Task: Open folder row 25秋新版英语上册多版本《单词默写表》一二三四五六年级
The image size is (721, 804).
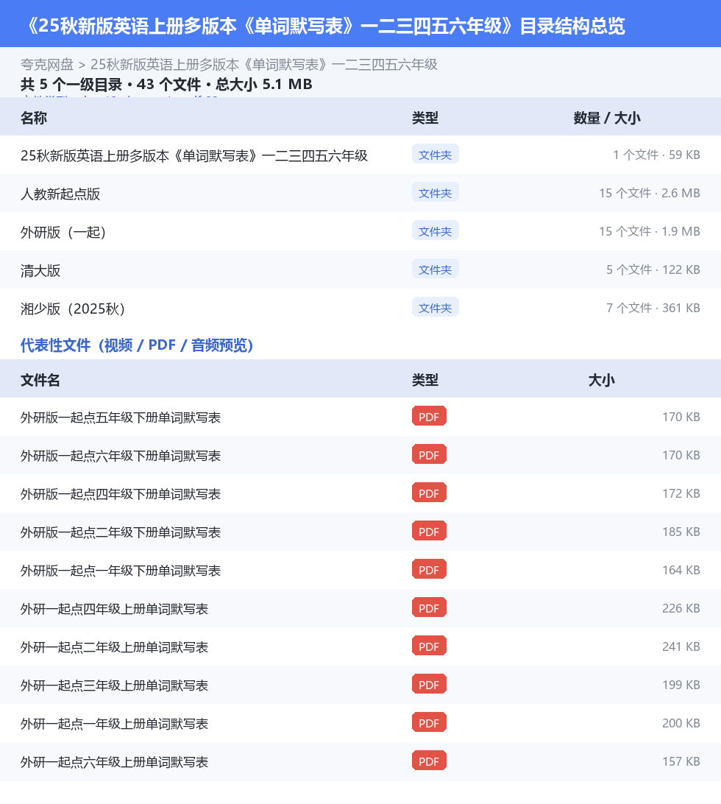Action: [x=360, y=155]
